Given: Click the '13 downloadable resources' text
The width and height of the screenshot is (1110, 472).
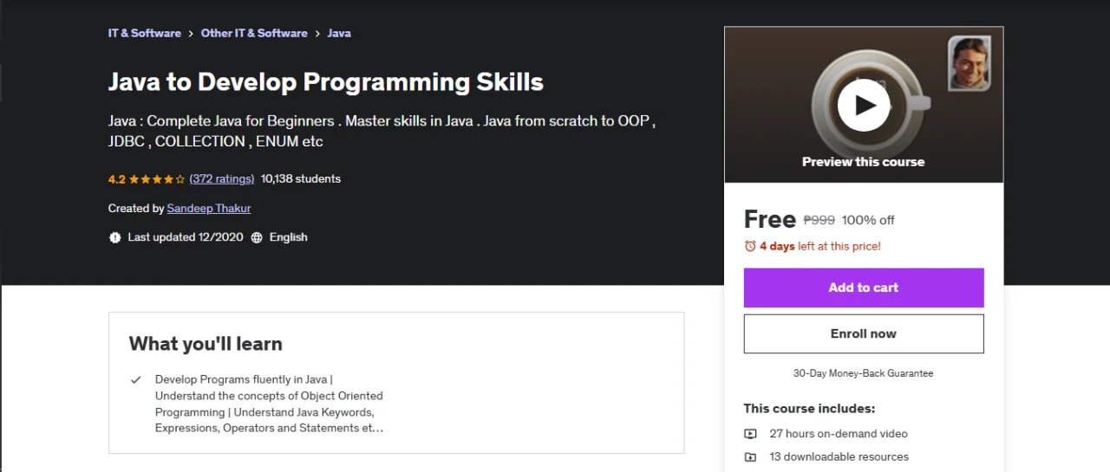Looking at the screenshot, I should [x=839, y=456].
